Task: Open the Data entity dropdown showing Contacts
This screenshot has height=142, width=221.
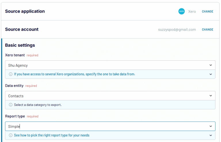Action: click(x=106, y=96)
